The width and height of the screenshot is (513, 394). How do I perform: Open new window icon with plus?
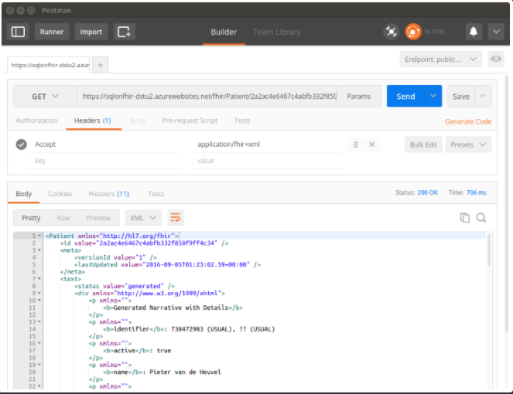pyautogui.click(x=124, y=32)
